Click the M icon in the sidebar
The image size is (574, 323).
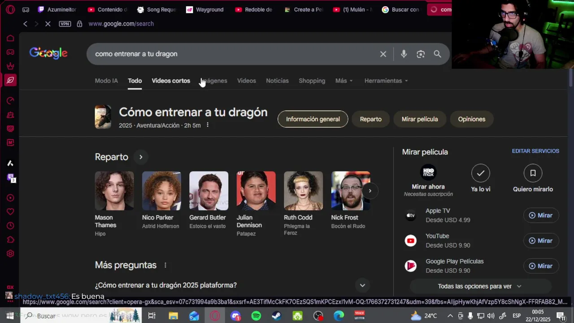[10, 143]
